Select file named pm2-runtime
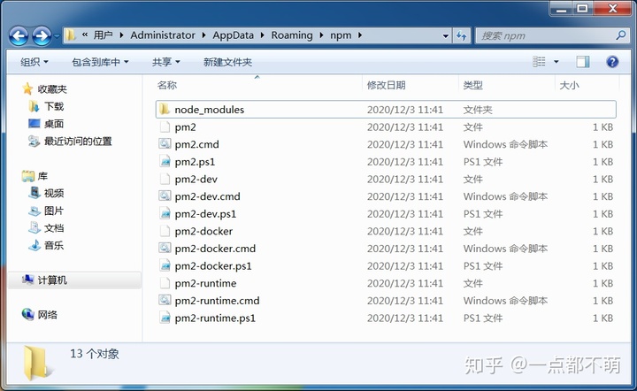 [x=205, y=283]
